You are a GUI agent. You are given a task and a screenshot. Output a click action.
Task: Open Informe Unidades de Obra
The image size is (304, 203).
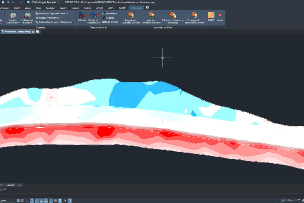coord(151,18)
